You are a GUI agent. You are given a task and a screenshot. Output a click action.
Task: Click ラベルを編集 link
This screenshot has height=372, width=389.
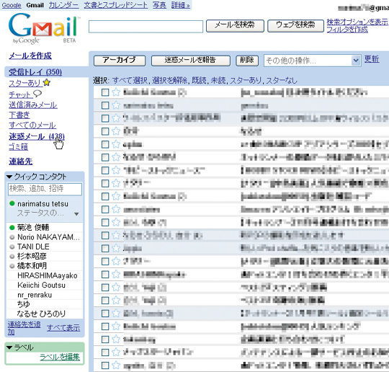coord(60,357)
